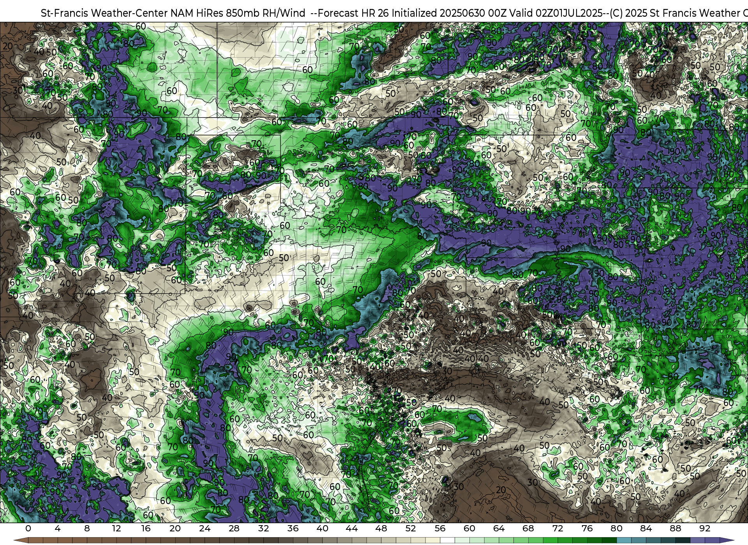748x545 pixels.
Task: Click the colorbar label "28"
Action: [234, 529]
